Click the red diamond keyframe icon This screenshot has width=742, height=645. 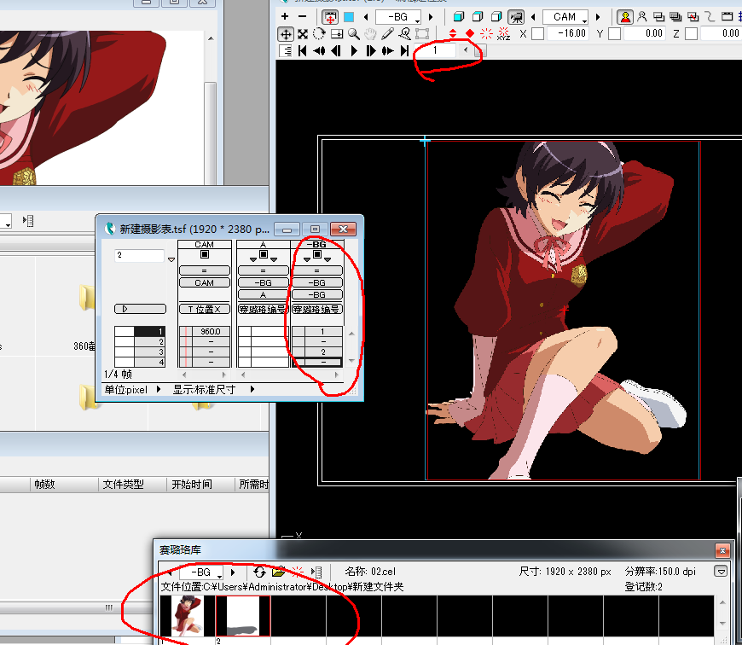[469, 34]
